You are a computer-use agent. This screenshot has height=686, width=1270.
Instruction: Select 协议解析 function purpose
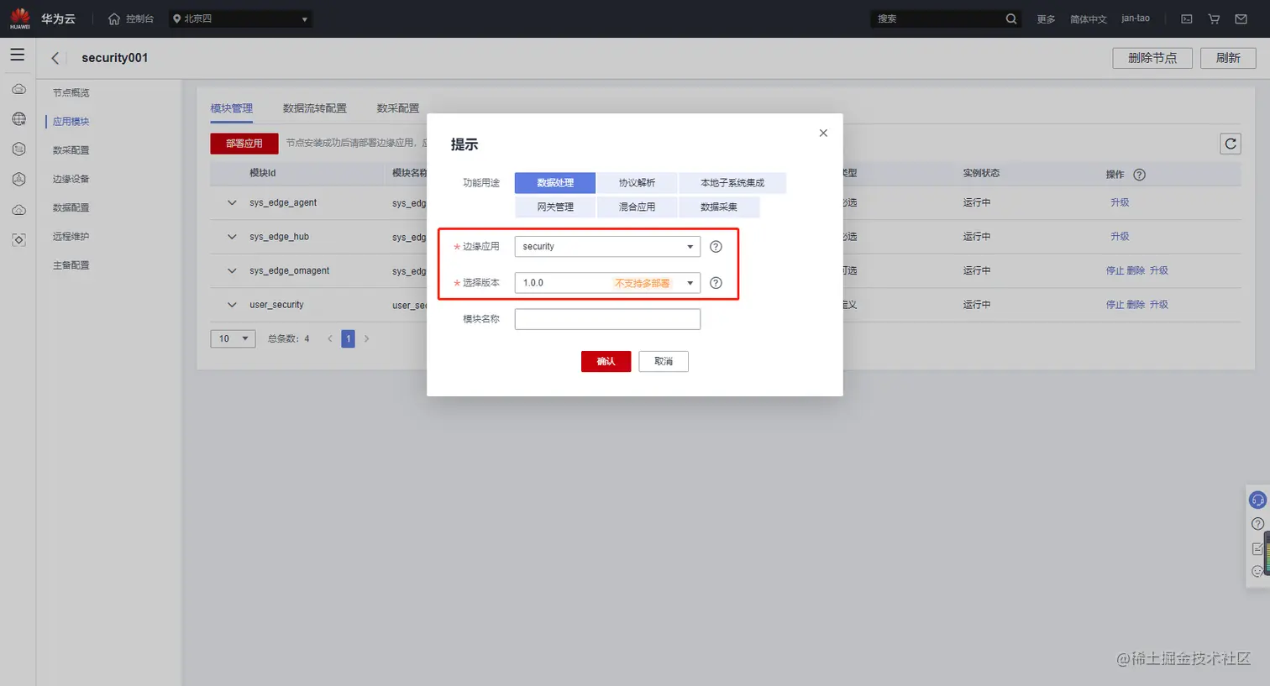click(x=637, y=183)
